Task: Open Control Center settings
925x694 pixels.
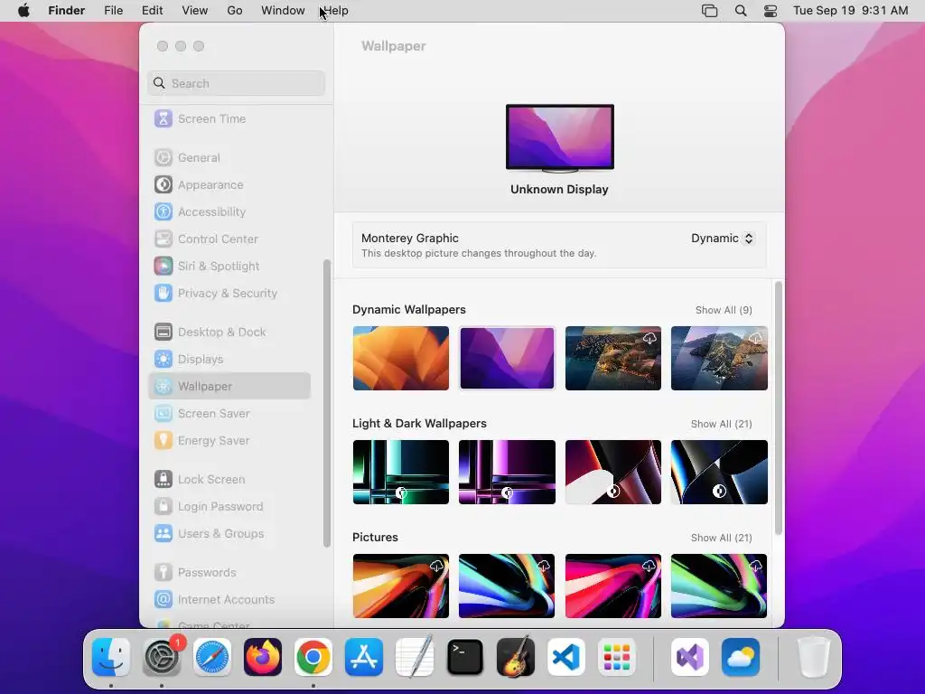Action: pos(229,239)
